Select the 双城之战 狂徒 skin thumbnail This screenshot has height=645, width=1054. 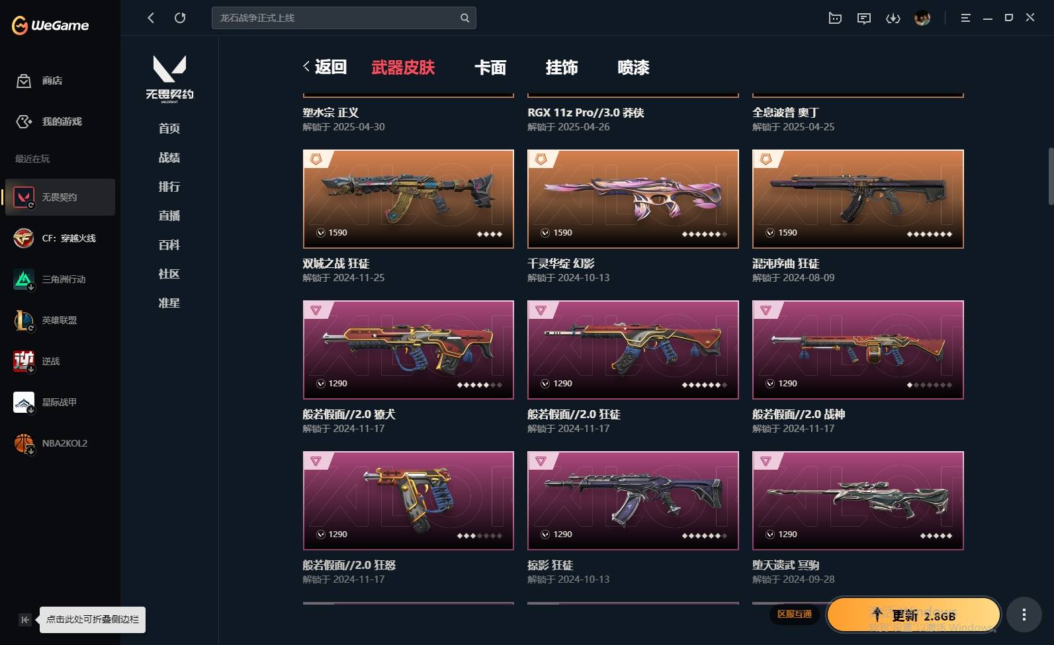click(x=408, y=199)
